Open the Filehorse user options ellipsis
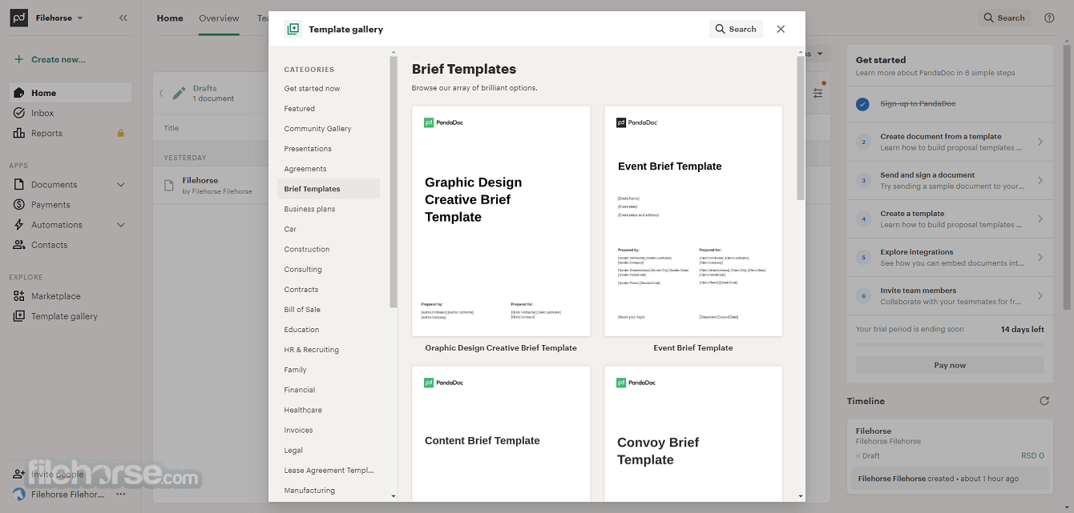The height and width of the screenshot is (513, 1074). click(x=121, y=495)
